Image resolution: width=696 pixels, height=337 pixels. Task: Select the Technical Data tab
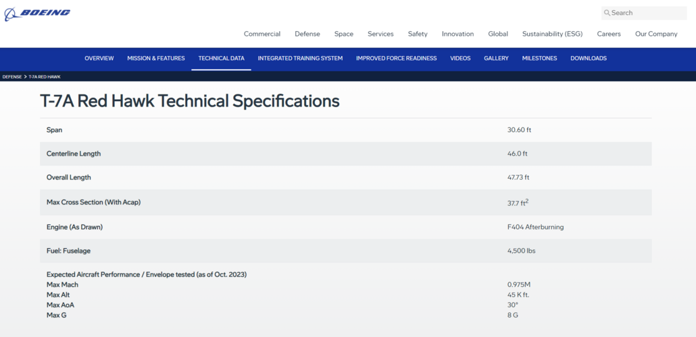tap(221, 59)
